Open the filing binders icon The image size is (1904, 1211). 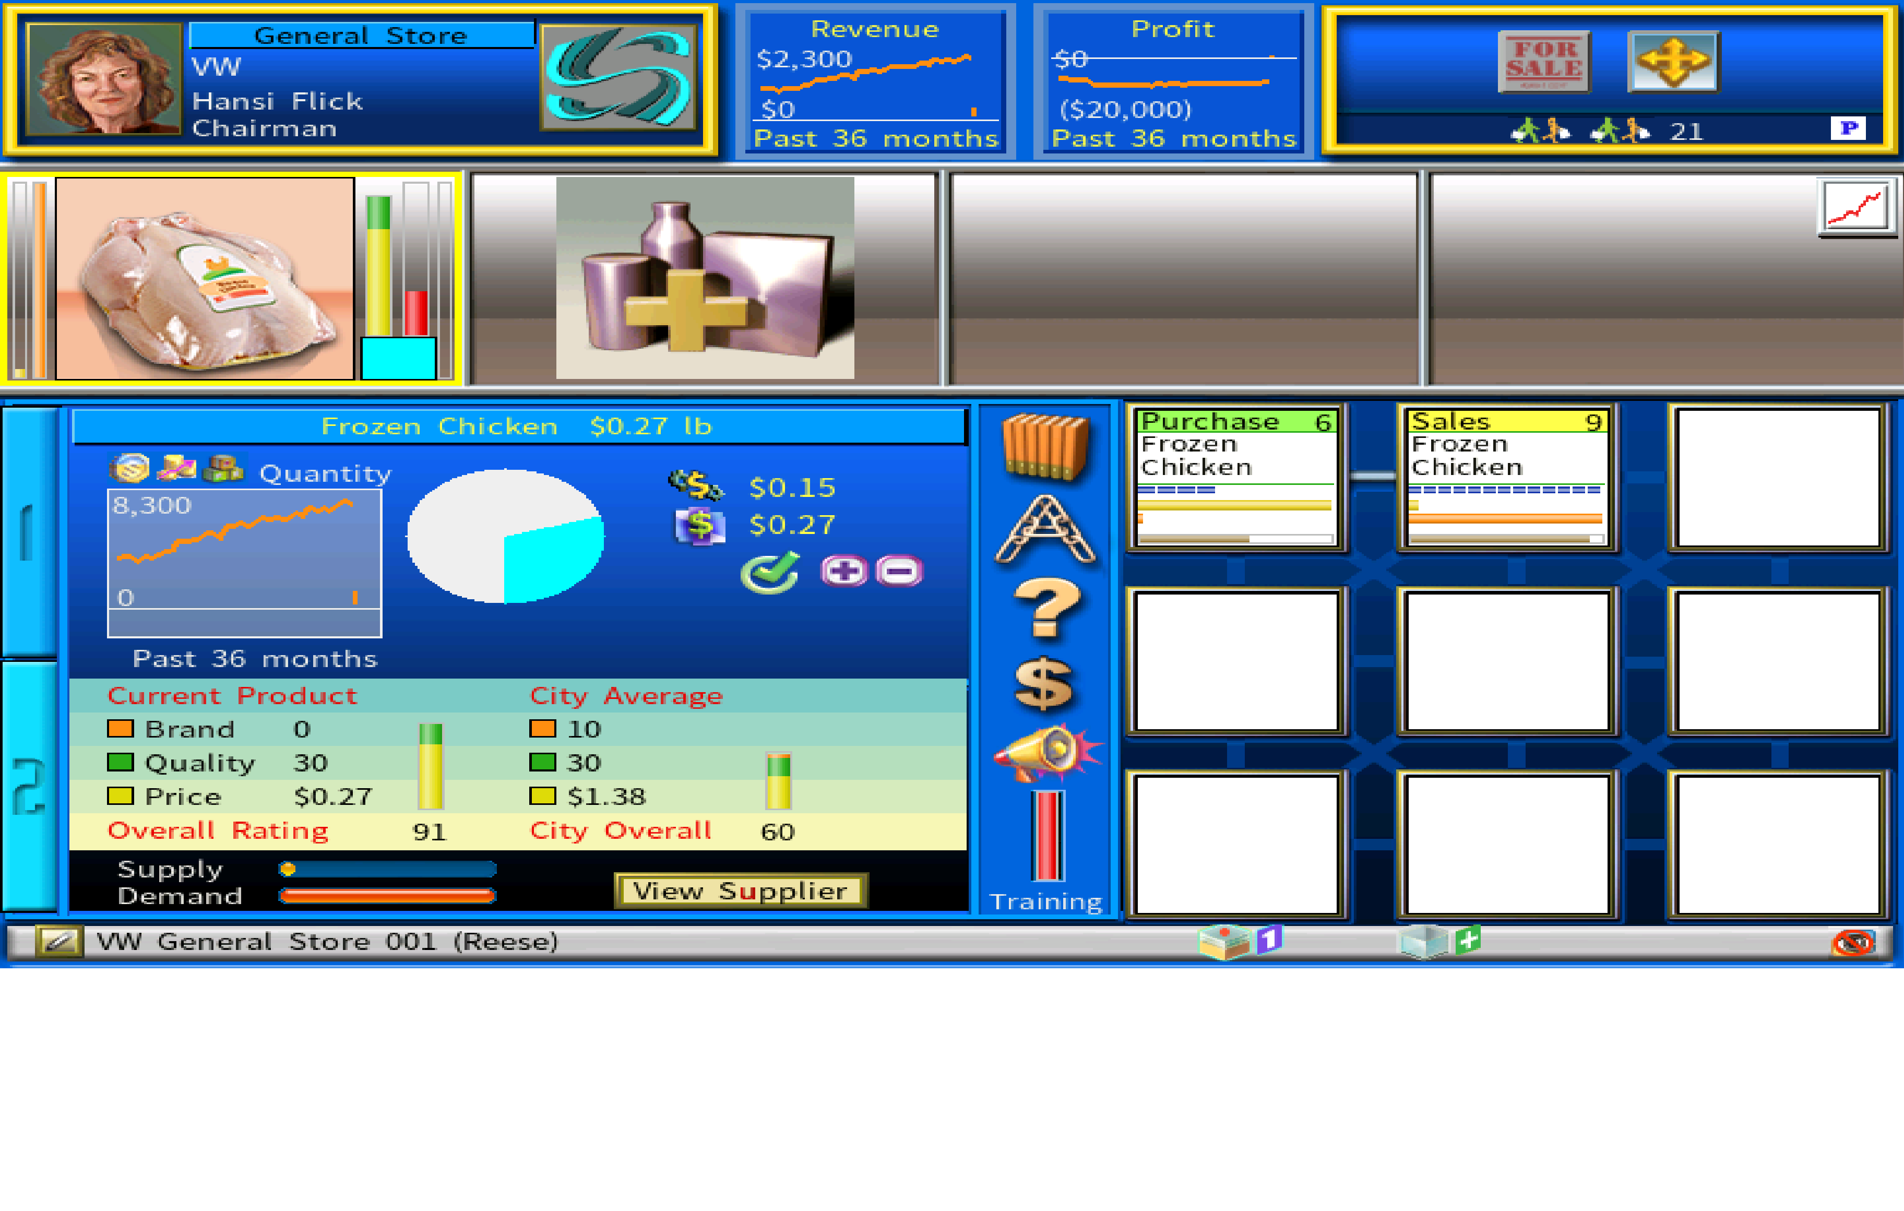point(1046,447)
